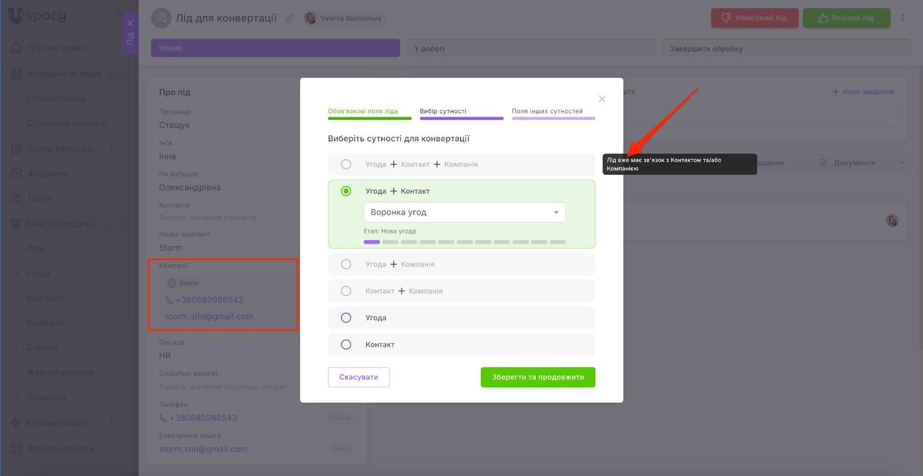Select the У роботі pipeline stage

531,48
